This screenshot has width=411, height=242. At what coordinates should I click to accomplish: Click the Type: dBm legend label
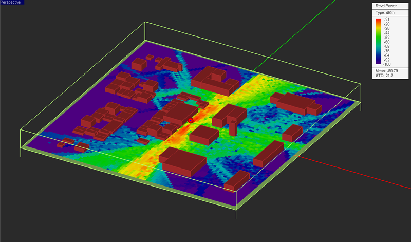click(385, 12)
